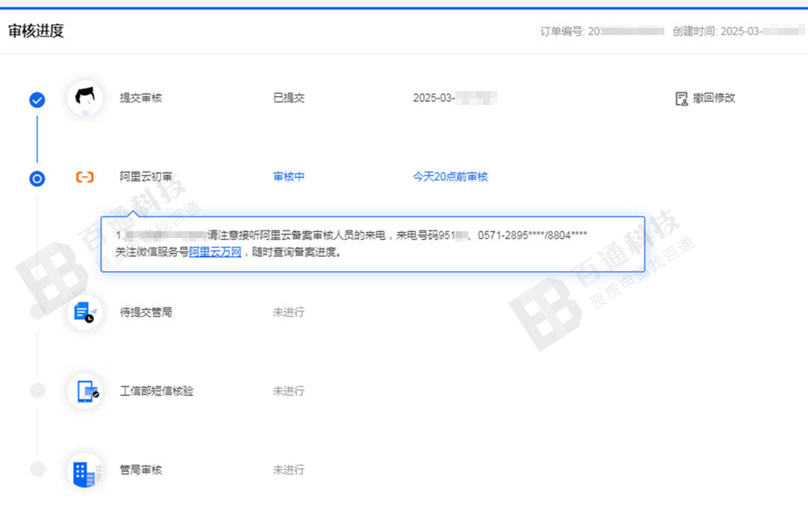The width and height of the screenshot is (808, 513).
Task: Click the 提交审核 step label
Action: pyautogui.click(x=141, y=98)
